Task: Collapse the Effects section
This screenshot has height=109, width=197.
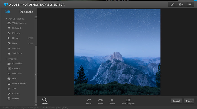Action: pyautogui.click(x=6, y=59)
